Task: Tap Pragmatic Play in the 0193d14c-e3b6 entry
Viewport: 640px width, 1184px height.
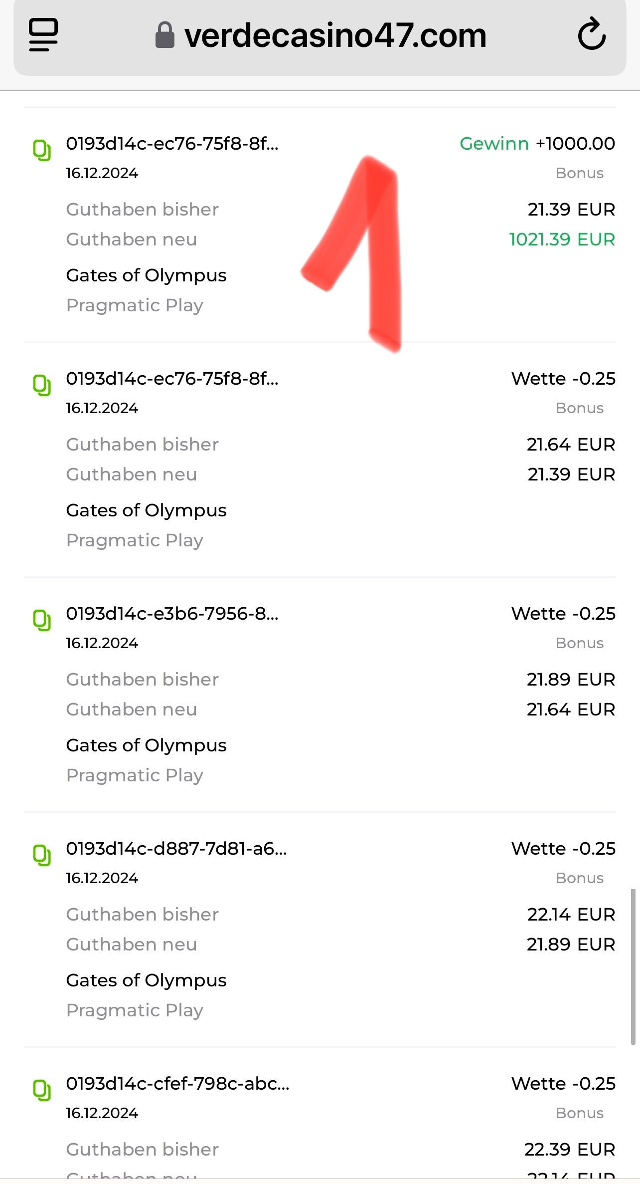Action: point(135,775)
